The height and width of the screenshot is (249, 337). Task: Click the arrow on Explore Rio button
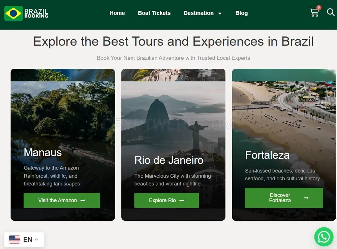(182, 200)
